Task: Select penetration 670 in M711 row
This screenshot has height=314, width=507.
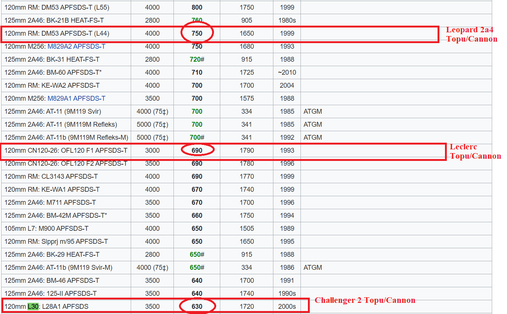Action: click(197, 203)
